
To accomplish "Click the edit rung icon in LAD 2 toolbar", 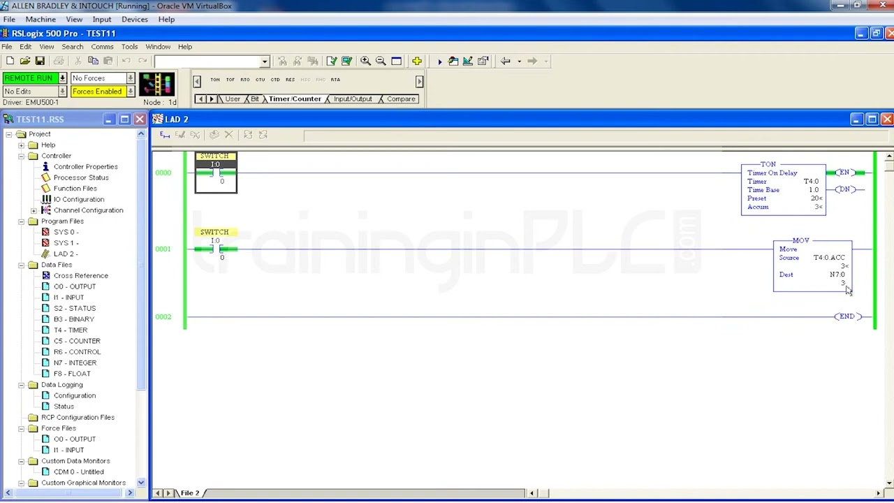I will coord(165,135).
